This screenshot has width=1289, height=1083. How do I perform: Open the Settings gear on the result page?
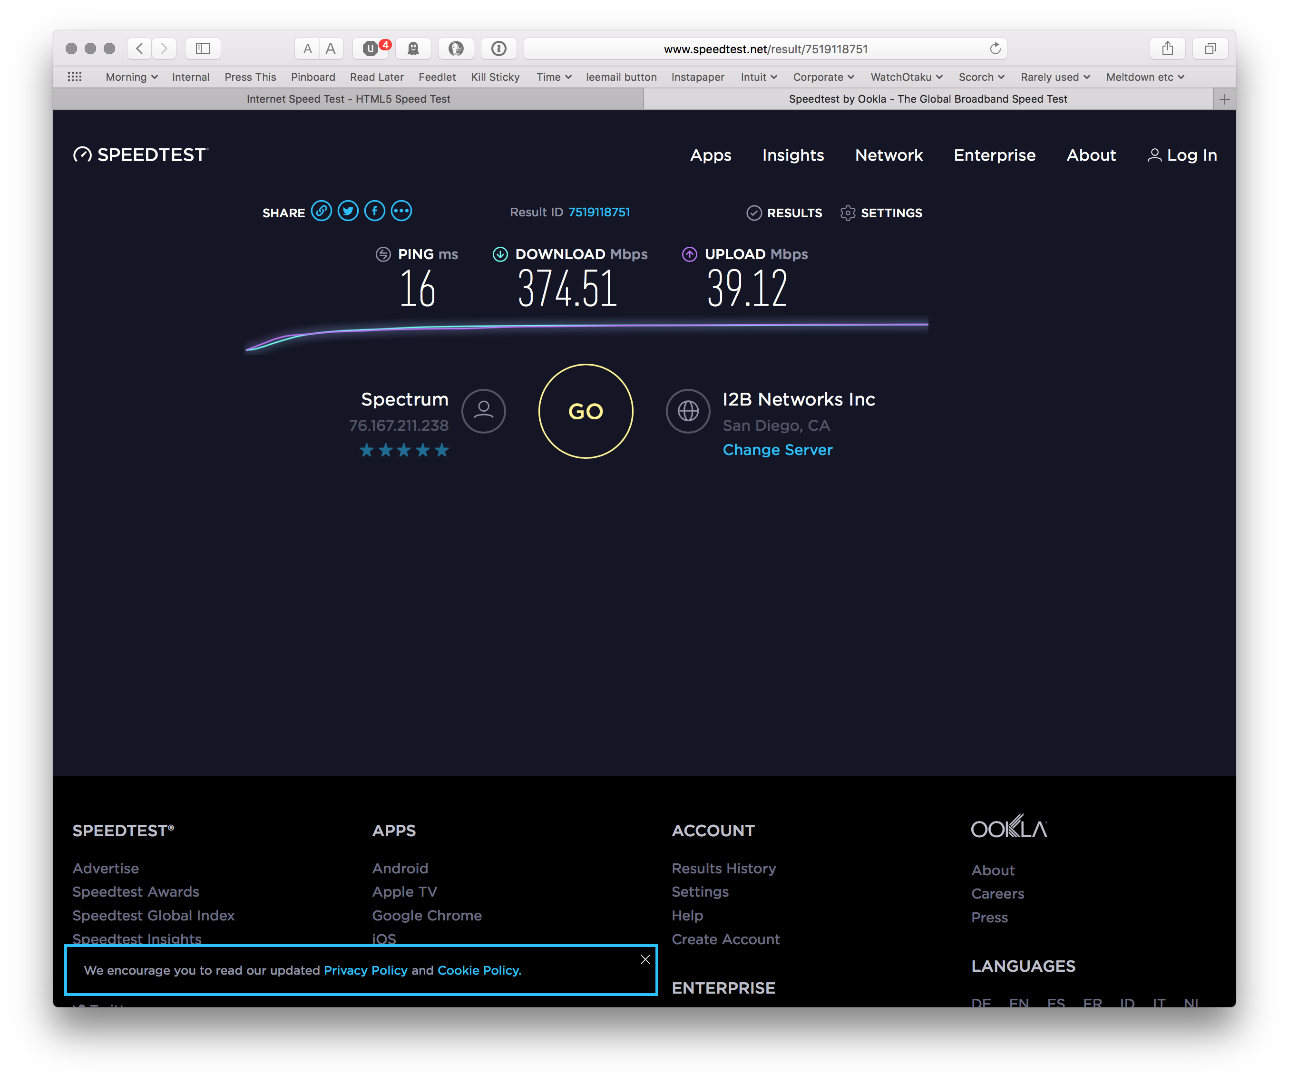pyautogui.click(x=849, y=213)
